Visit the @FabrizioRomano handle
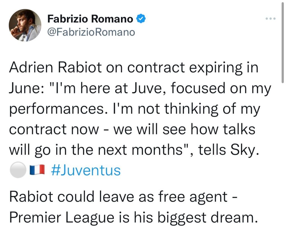The height and width of the screenshot is (233, 286). pyautogui.click(x=91, y=32)
